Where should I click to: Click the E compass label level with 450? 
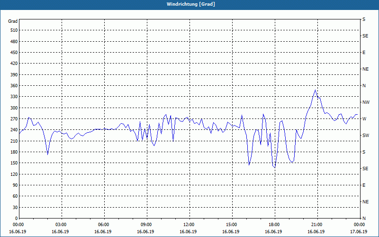pyautogui.click(x=364, y=53)
